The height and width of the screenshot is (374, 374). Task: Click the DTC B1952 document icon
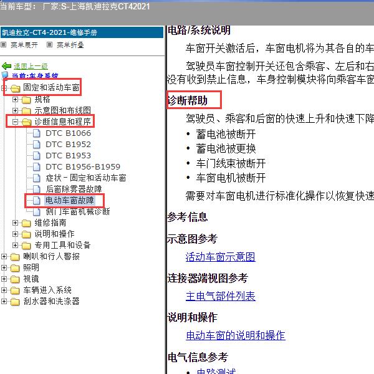37,145
